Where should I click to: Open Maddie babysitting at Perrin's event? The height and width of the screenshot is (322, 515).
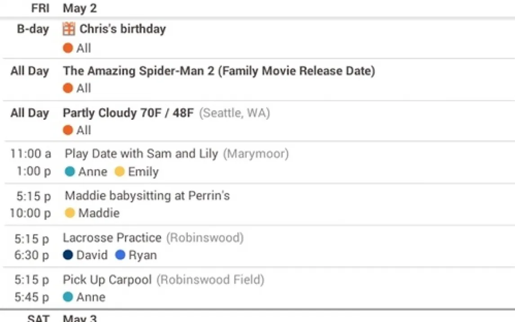pyautogui.click(x=147, y=196)
